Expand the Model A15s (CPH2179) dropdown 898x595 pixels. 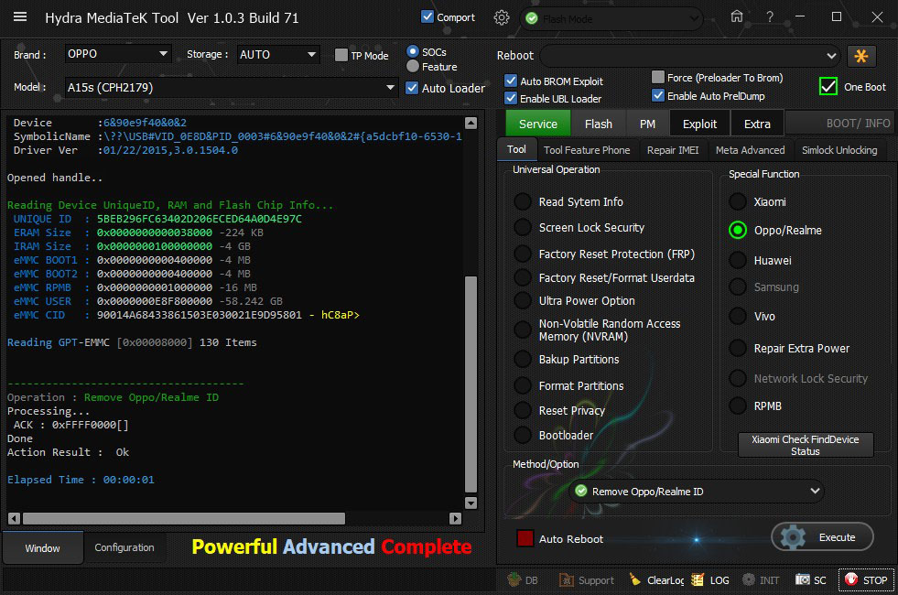pyautogui.click(x=232, y=88)
